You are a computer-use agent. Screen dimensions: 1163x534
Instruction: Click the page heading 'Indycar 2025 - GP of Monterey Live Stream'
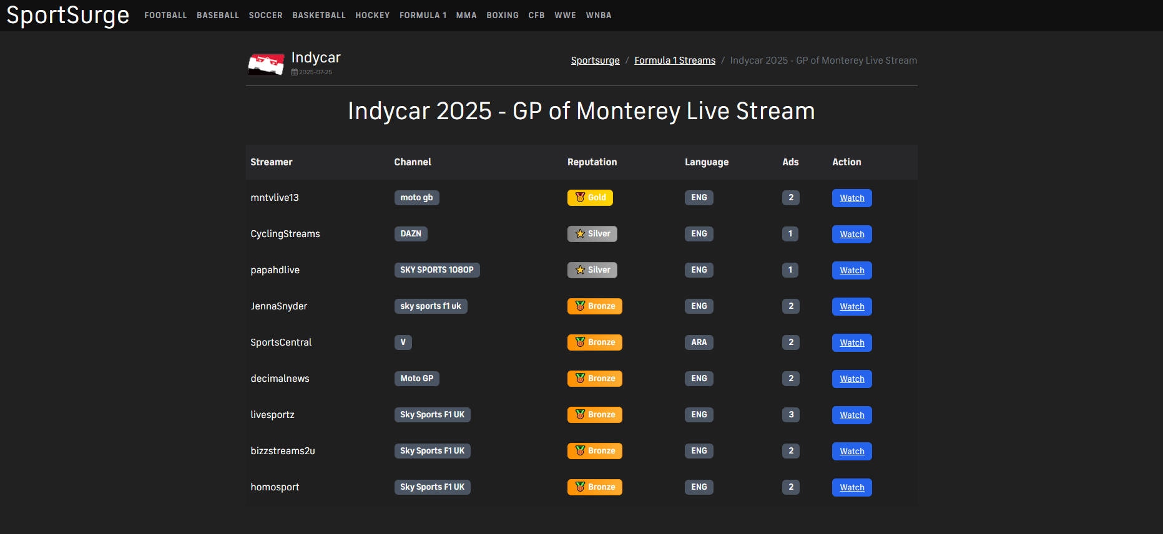tap(581, 111)
